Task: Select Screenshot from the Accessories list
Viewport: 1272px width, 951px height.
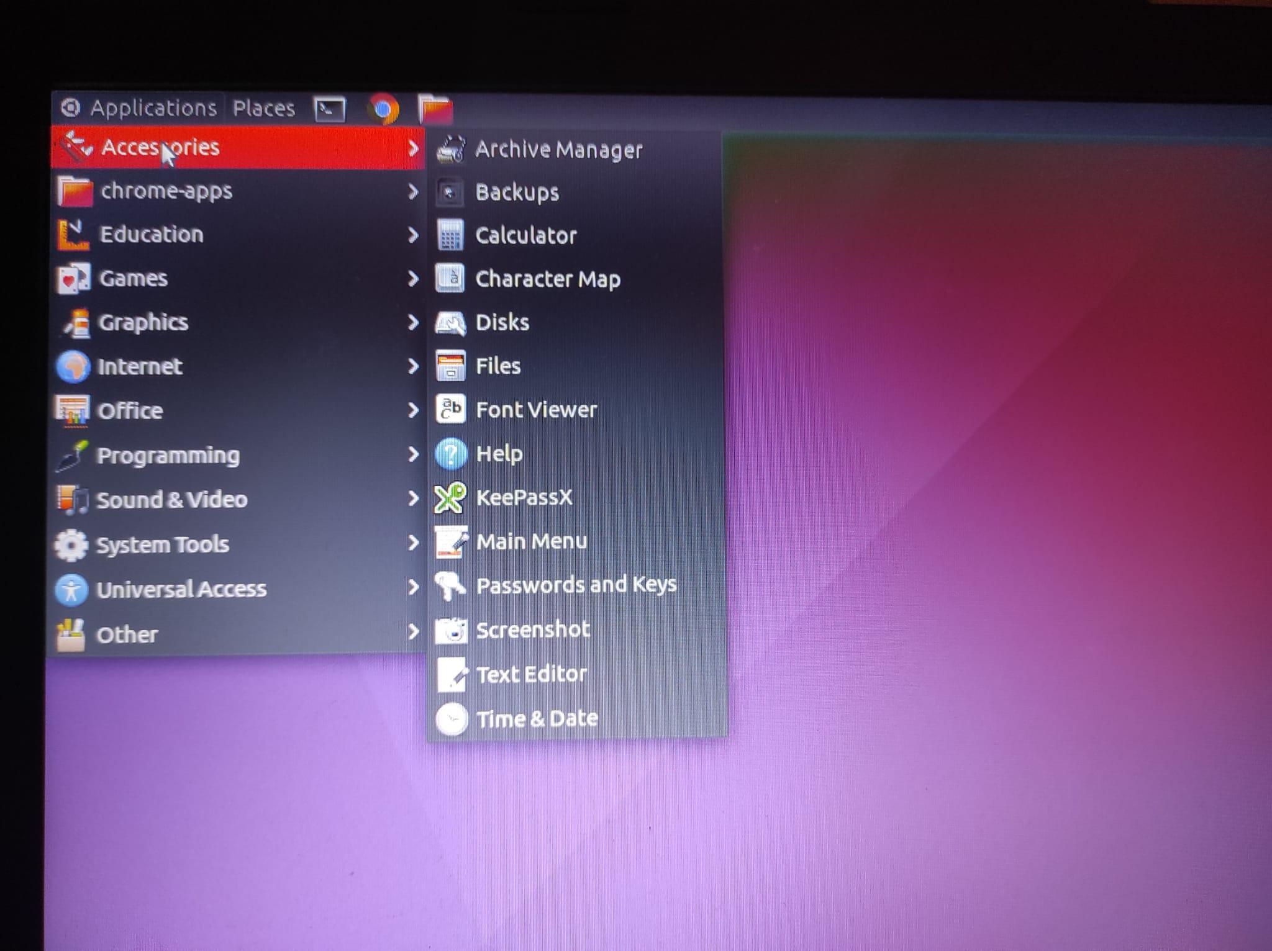Action: tap(532, 630)
